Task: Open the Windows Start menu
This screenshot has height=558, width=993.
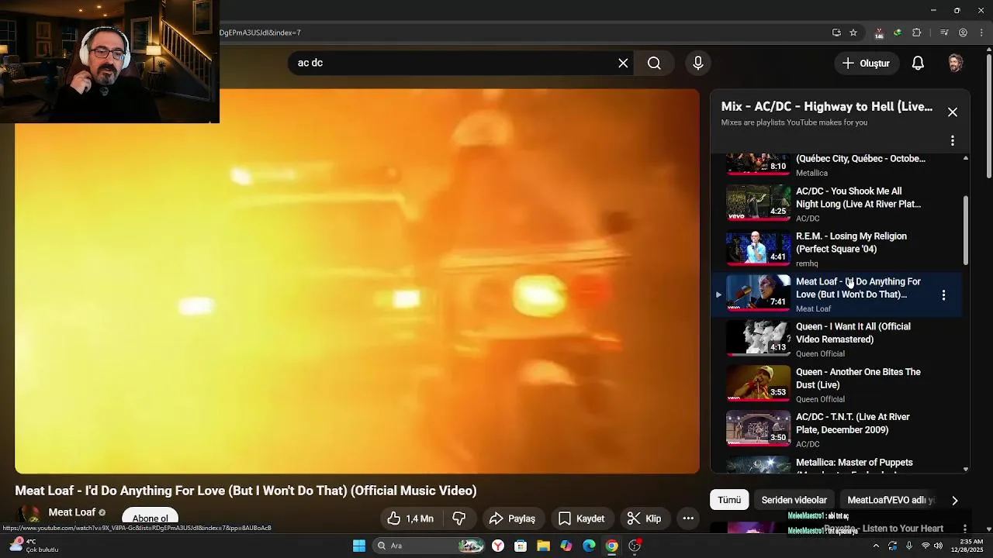Action: (359, 546)
